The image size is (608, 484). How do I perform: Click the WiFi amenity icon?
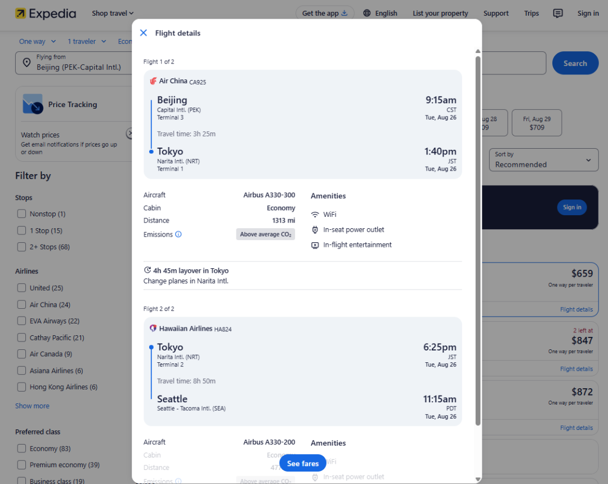(x=315, y=215)
